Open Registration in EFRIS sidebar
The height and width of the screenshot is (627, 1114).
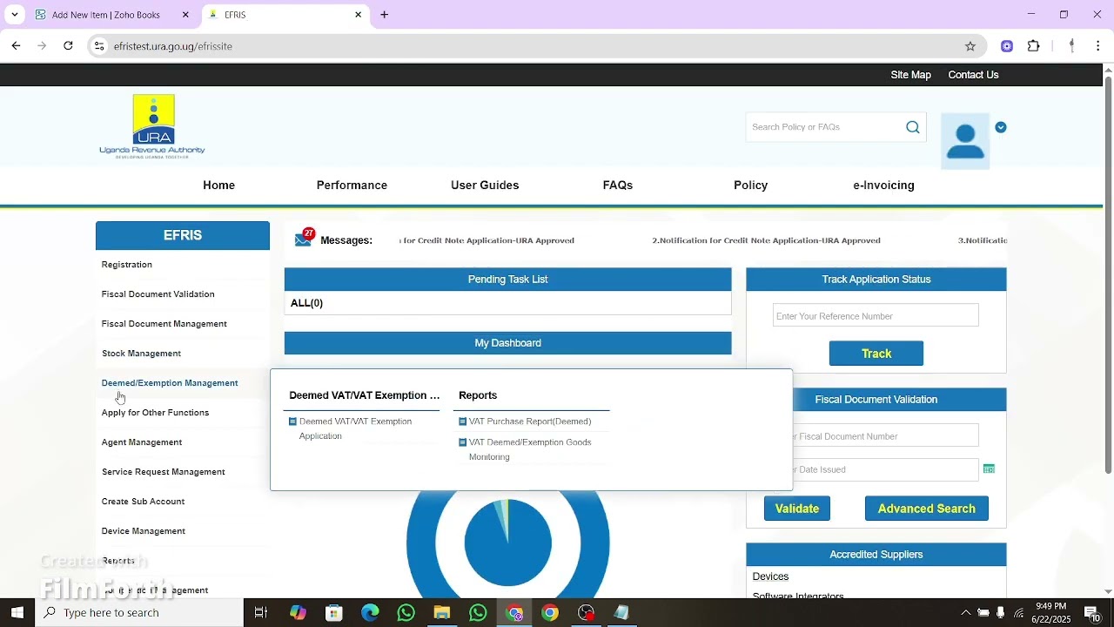(127, 265)
